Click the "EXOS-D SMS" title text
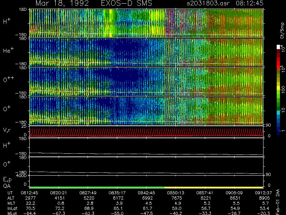 (x=127, y=3)
